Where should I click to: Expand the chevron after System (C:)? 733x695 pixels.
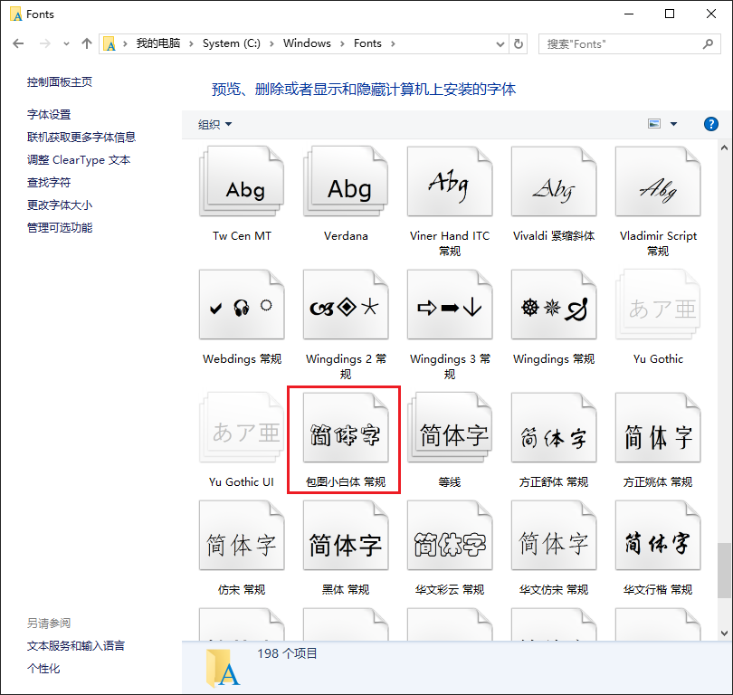point(271,44)
